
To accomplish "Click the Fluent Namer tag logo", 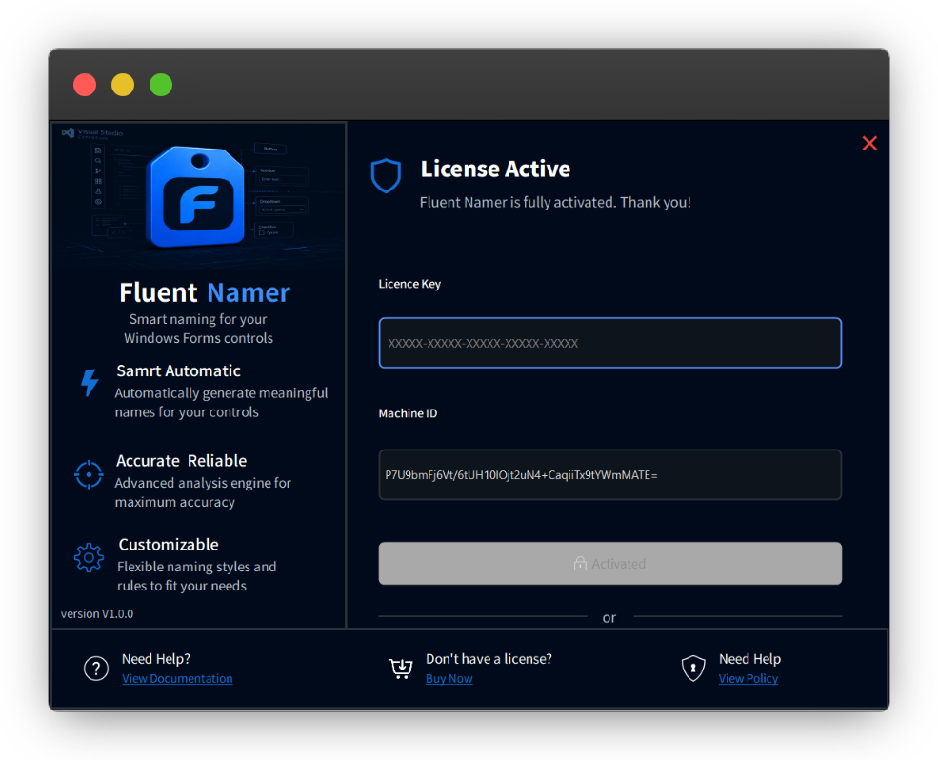I will (196, 196).
